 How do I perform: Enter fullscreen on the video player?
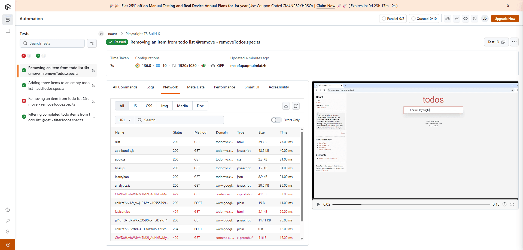click(x=512, y=204)
